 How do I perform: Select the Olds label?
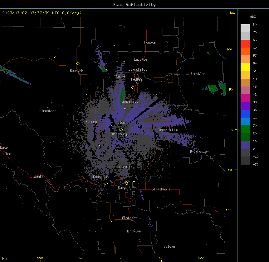coord(121,123)
